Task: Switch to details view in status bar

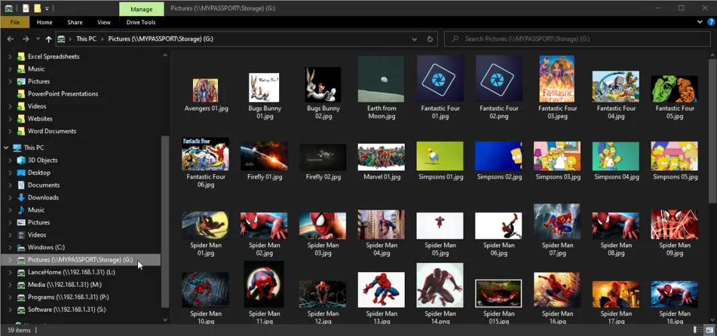Action: coord(697,330)
